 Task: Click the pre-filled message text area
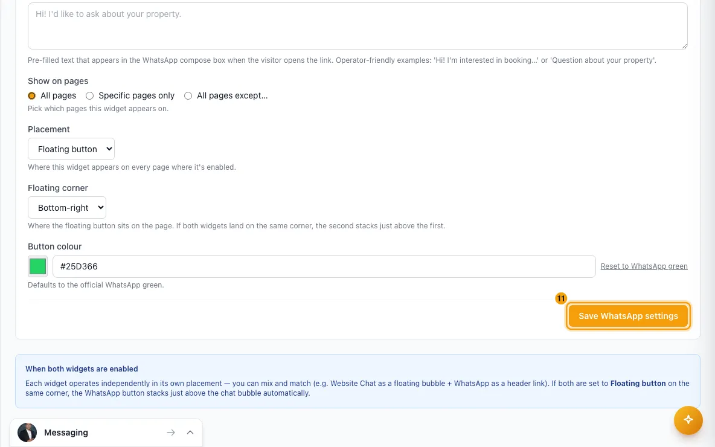click(357, 25)
